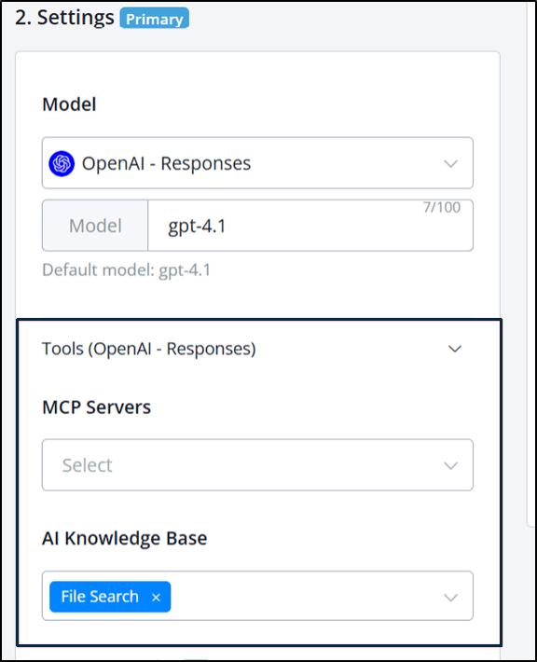
Task: Click the bold Model section heading
Action: (x=69, y=104)
